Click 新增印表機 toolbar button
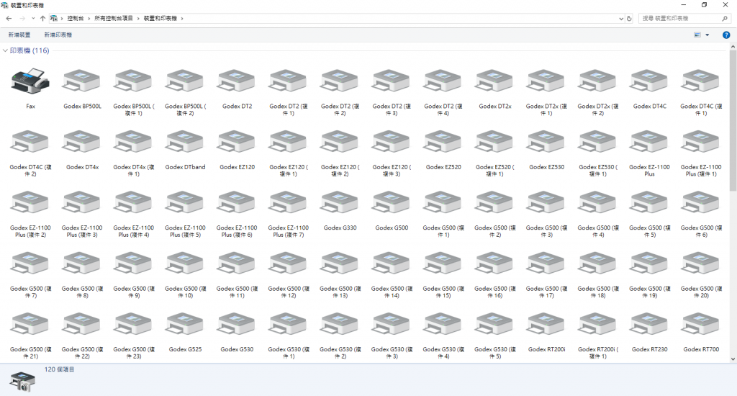The image size is (737, 396). 58,35
